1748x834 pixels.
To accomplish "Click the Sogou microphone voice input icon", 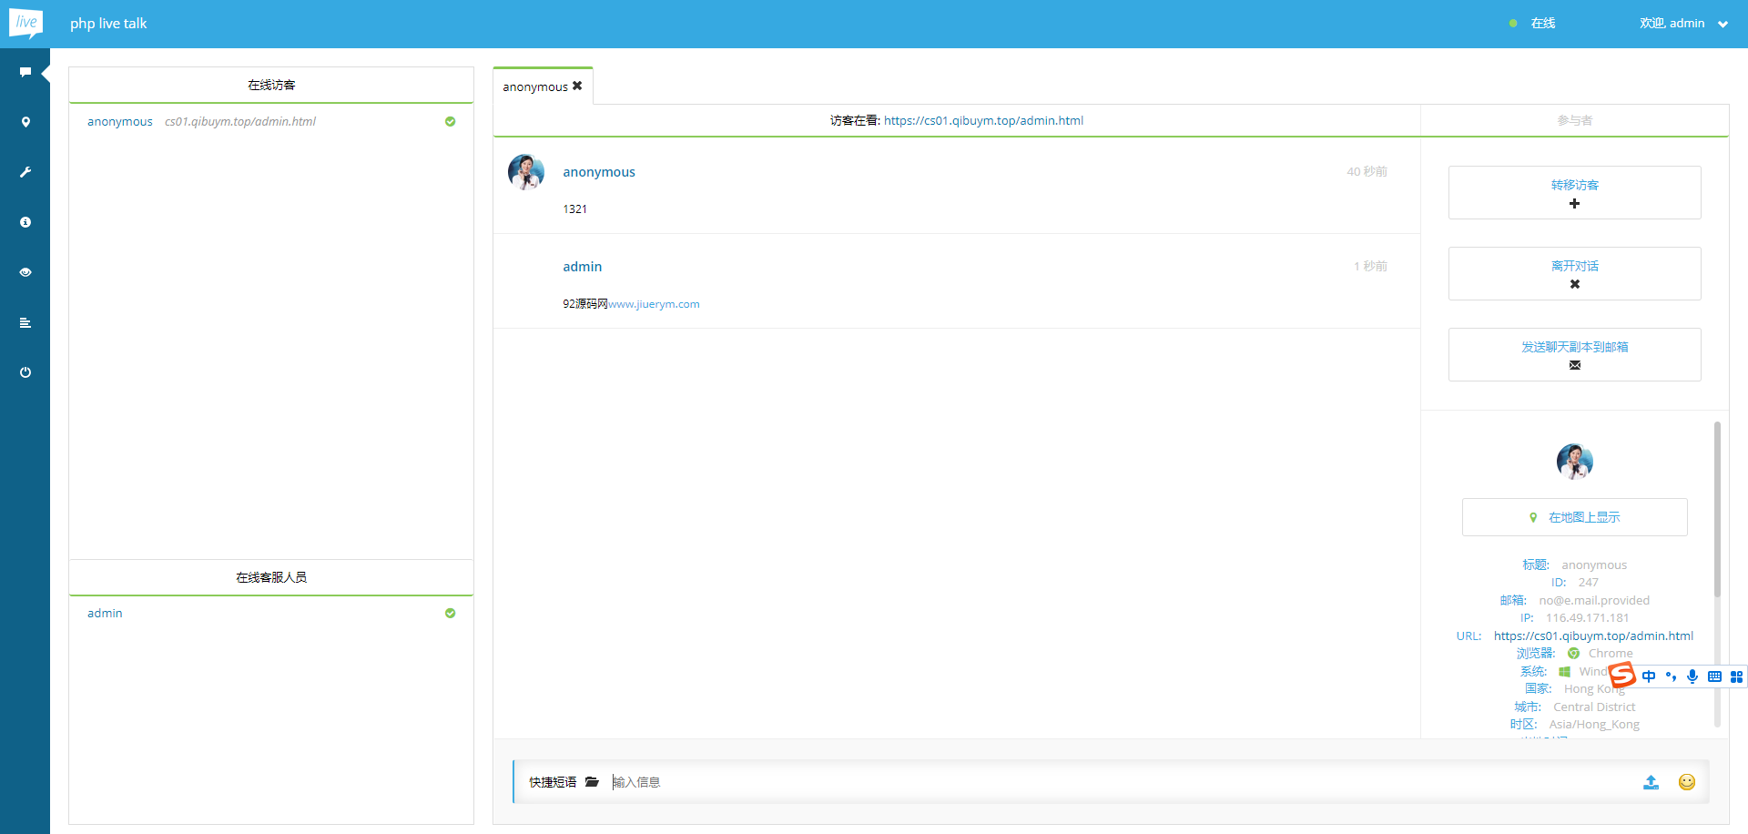I will tap(1692, 676).
